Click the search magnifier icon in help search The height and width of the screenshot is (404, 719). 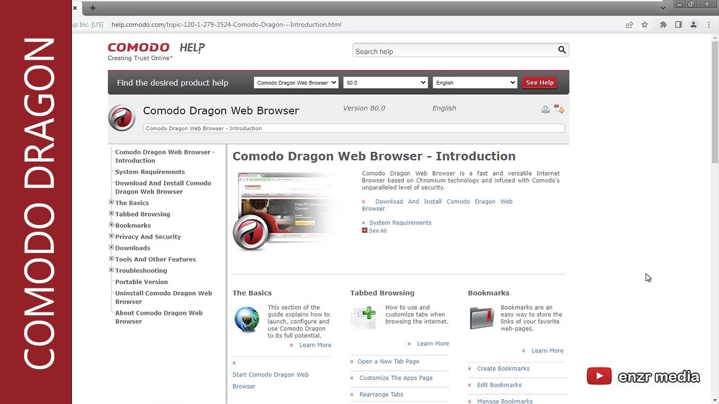point(562,50)
